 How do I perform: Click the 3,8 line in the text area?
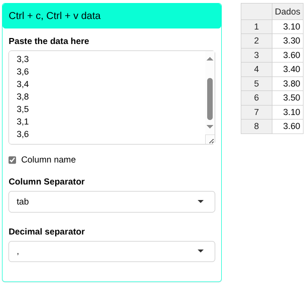[x=23, y=96]
